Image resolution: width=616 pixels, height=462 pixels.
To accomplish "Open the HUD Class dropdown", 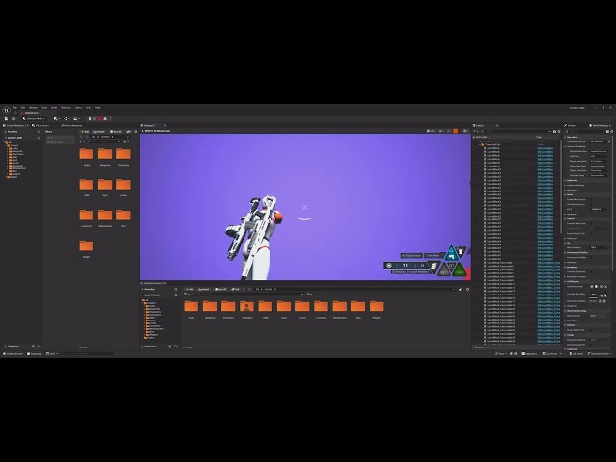I will pos(599,156).
